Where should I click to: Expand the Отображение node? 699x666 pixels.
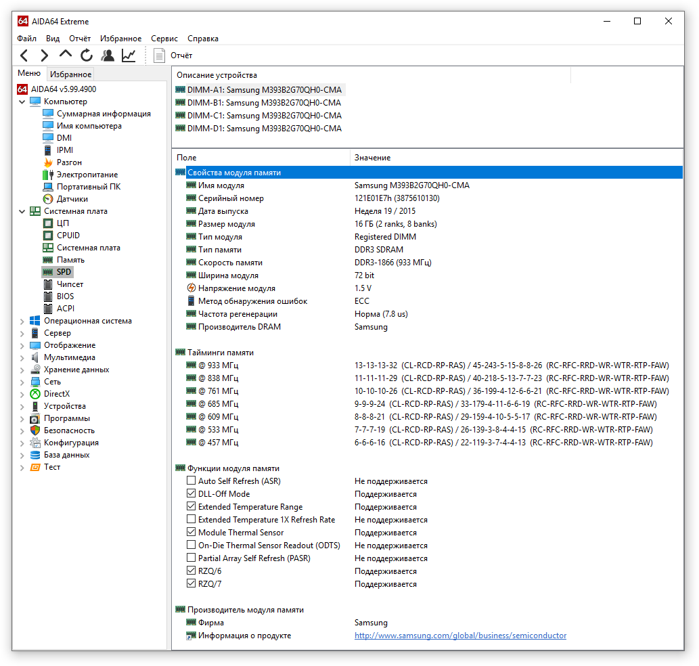(x=22, y=345)
